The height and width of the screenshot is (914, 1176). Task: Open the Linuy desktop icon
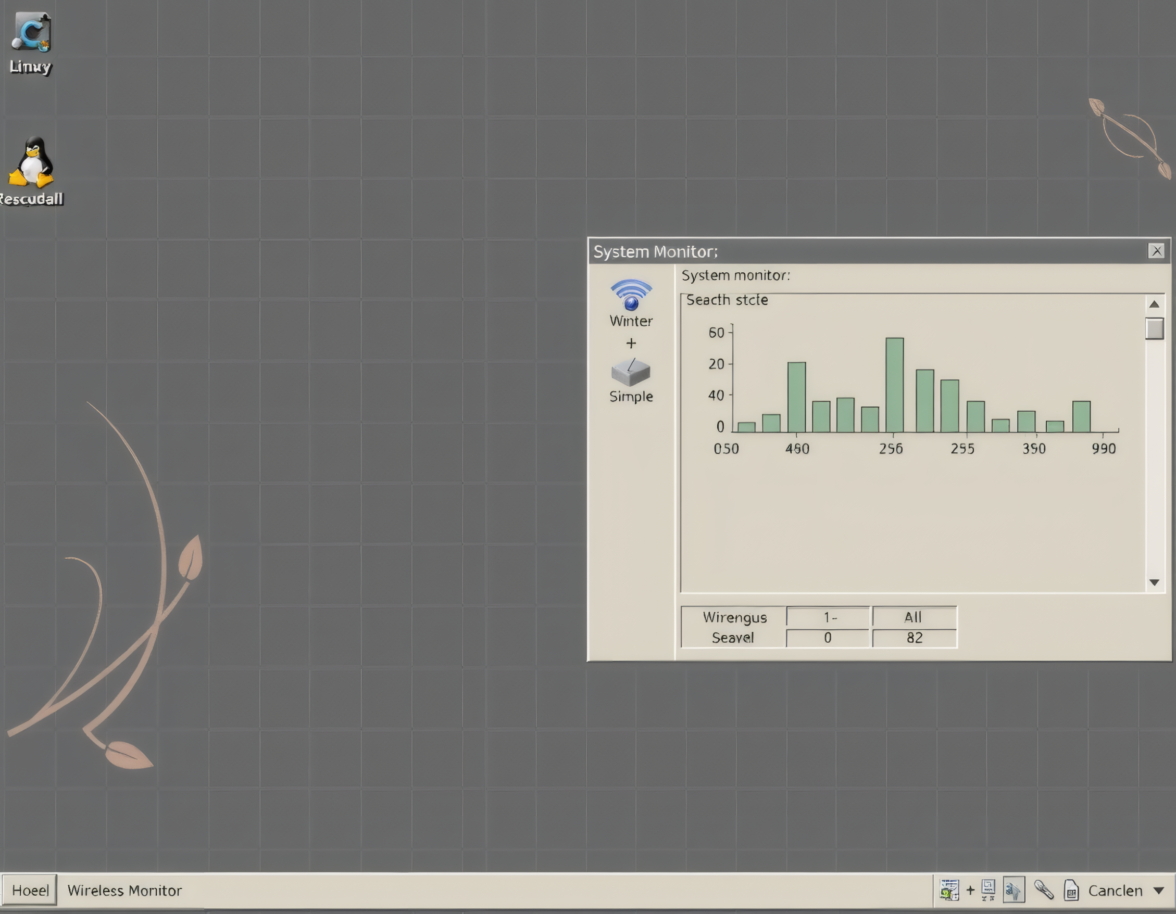click(x=31, y=33)
